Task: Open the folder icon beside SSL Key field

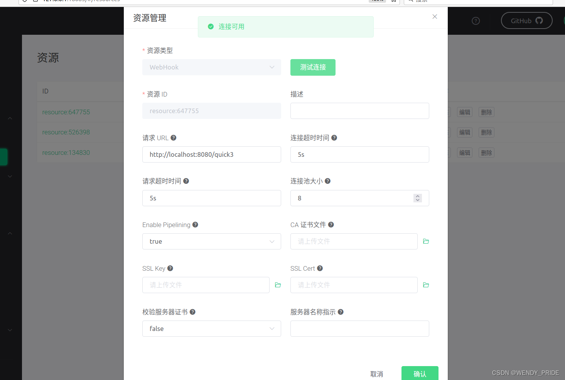Action: (x=278, y=285)
